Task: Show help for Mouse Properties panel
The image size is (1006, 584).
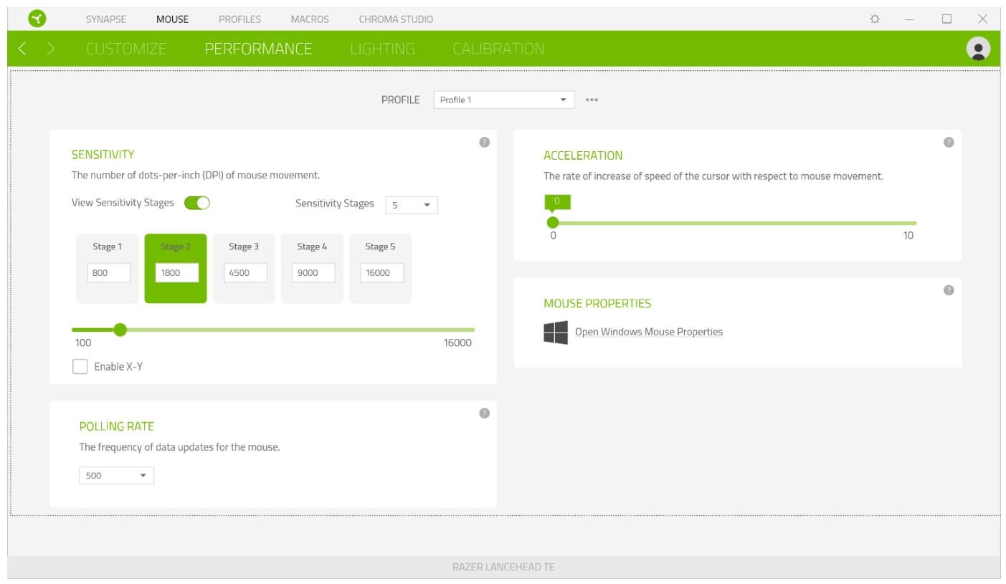Action: [949, 290]
